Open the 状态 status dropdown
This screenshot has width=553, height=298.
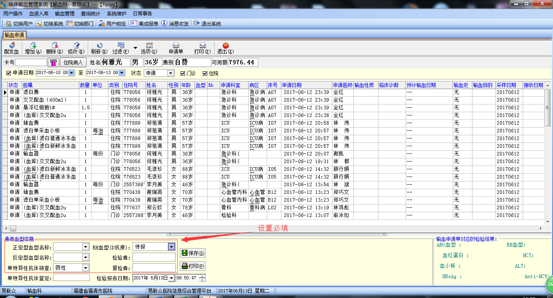coord(170,73)
